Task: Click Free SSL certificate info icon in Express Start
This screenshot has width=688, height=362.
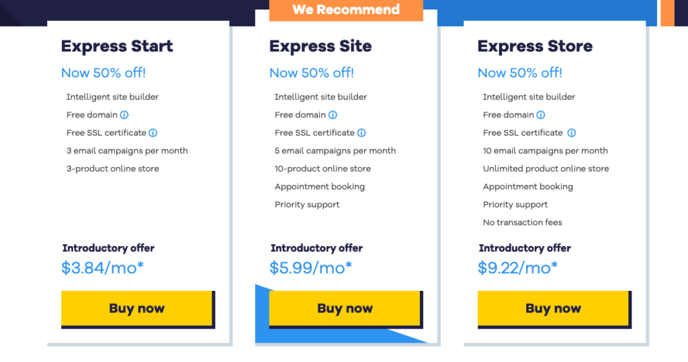Action: [x=153, y=133]
